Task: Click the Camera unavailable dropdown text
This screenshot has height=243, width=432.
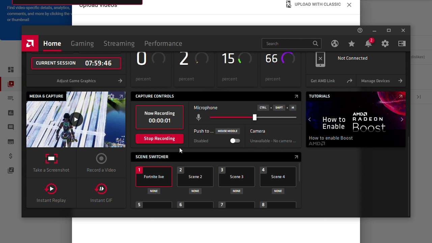Action: (x=273, y=141)
